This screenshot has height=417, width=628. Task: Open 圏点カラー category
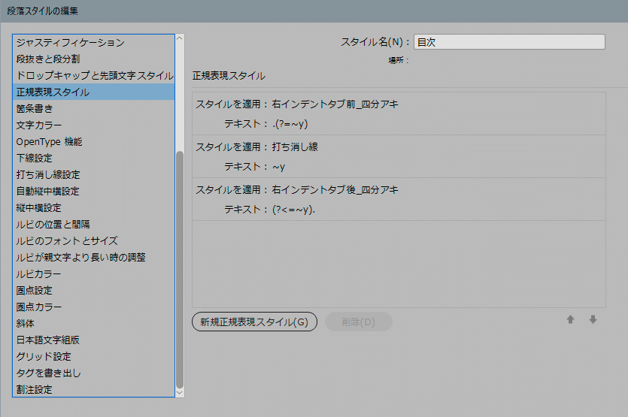[x=93, y=307]
